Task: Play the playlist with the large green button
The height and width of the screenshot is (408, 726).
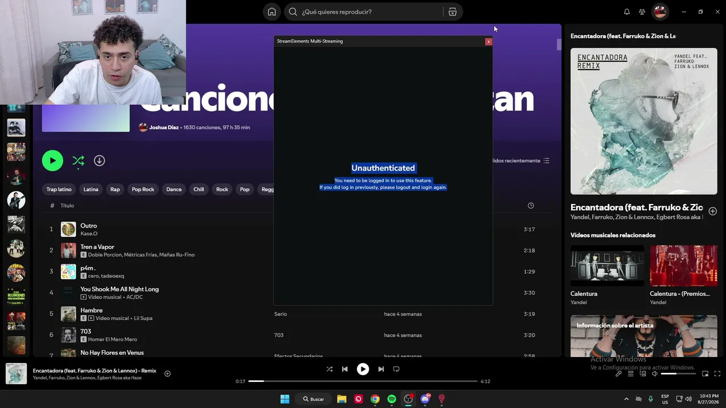Action: (53, 160)
